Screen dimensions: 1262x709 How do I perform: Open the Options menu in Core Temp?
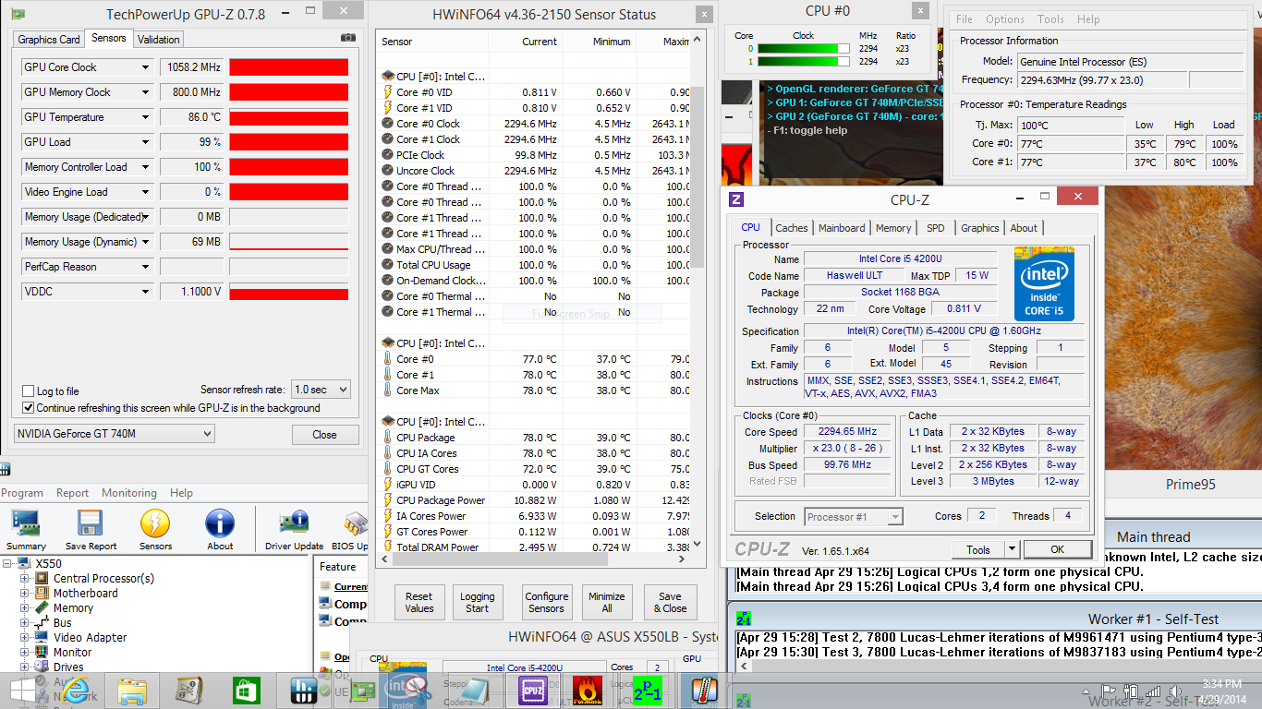pos(1005,19)
